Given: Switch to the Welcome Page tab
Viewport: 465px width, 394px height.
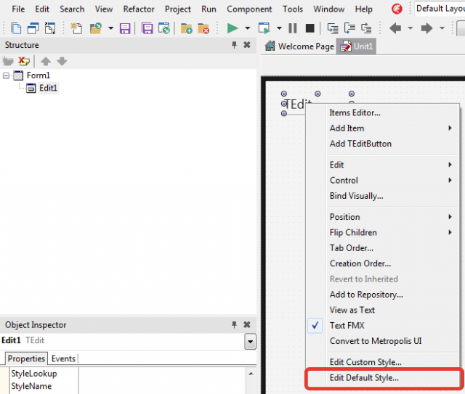Looking at the screenshot, I should coord(299,46).
